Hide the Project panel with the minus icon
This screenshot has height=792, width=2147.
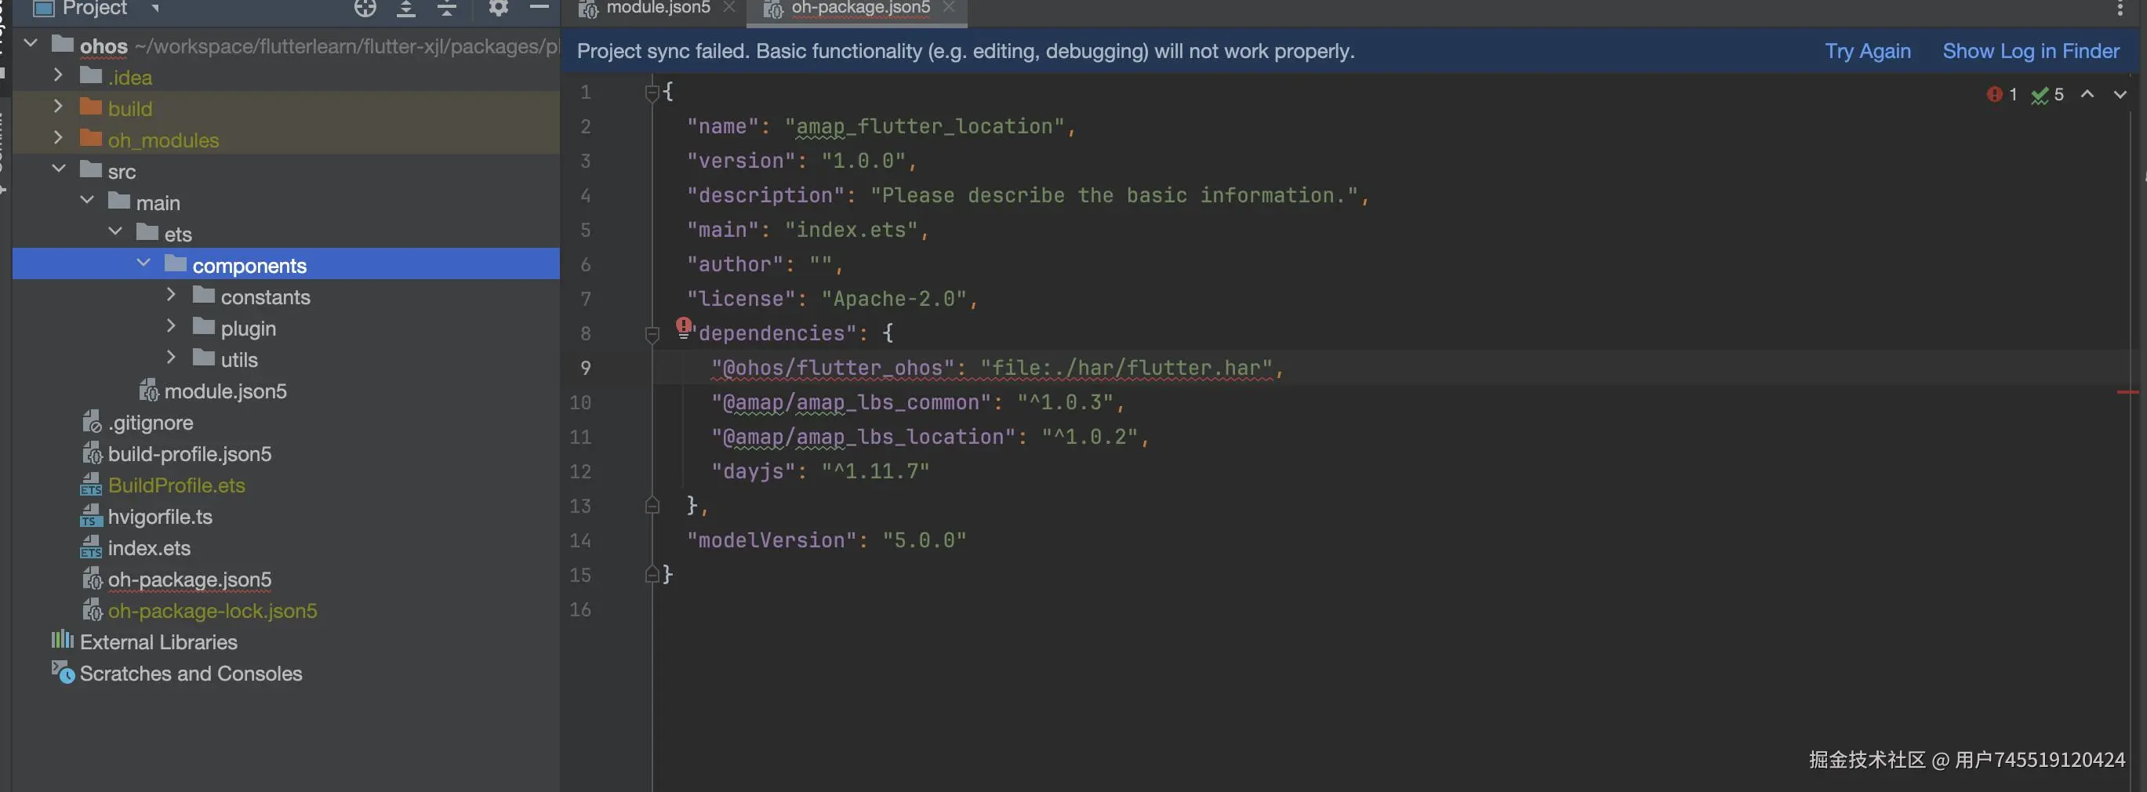click(539, 8)
